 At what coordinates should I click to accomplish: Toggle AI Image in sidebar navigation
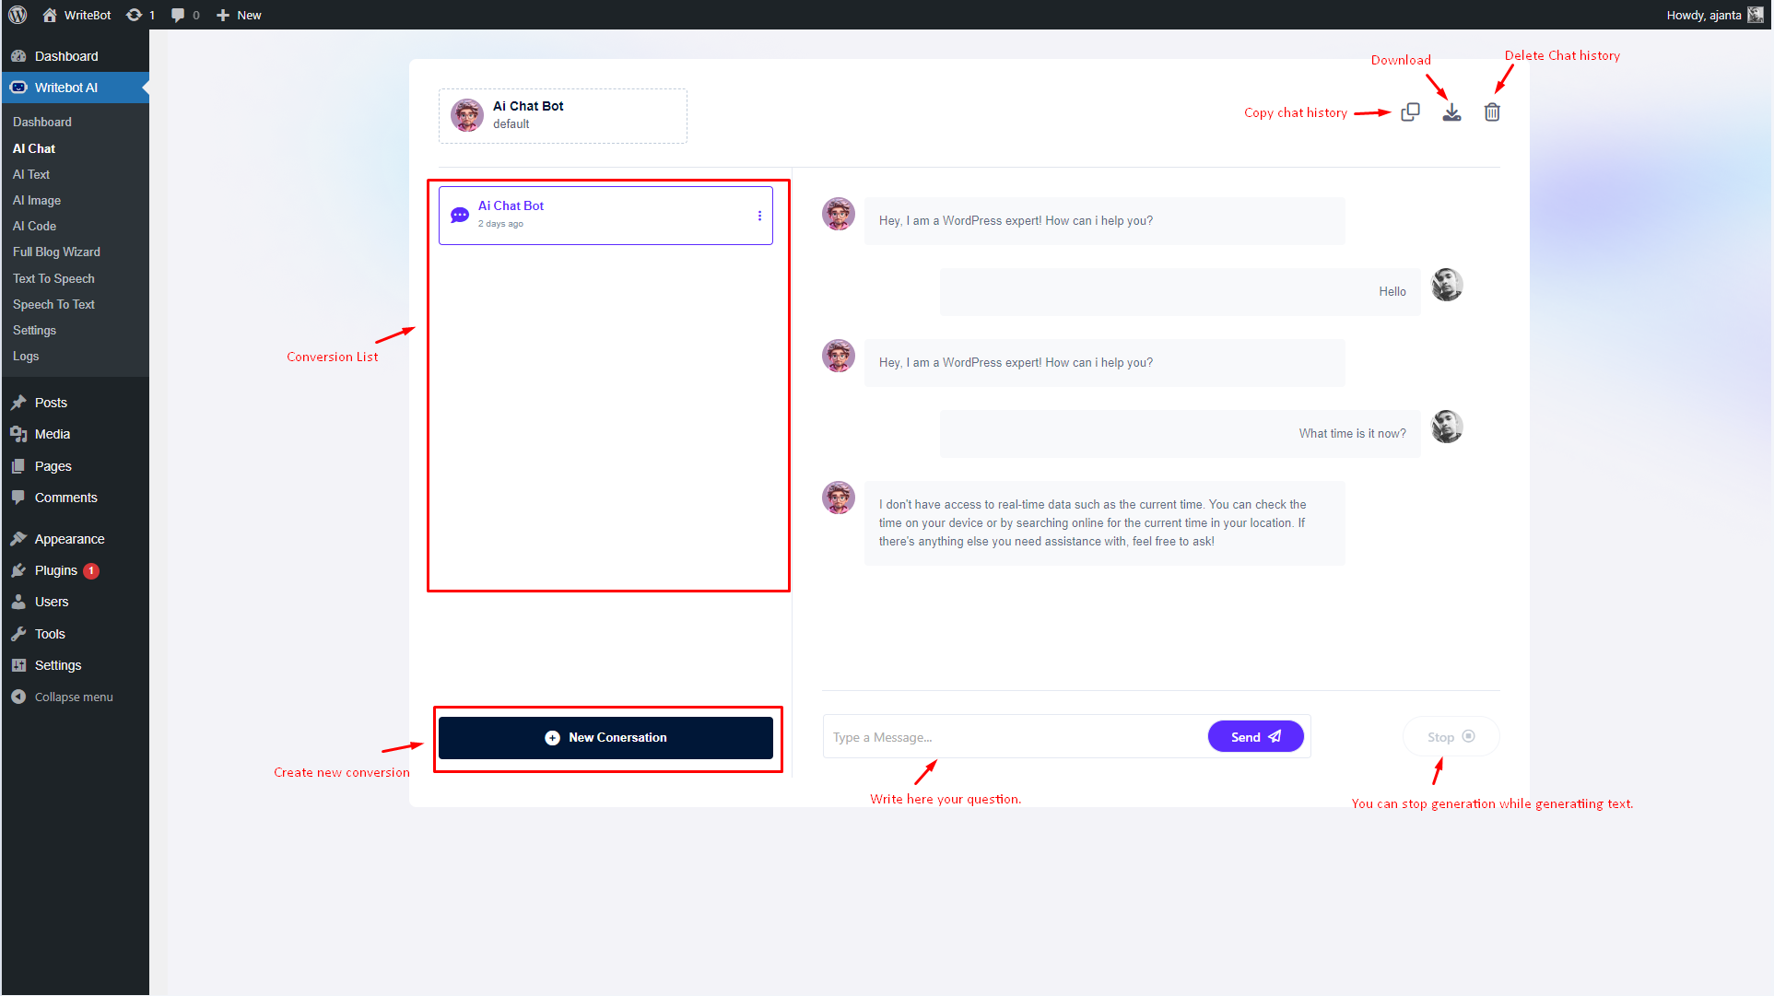[35, 200]
